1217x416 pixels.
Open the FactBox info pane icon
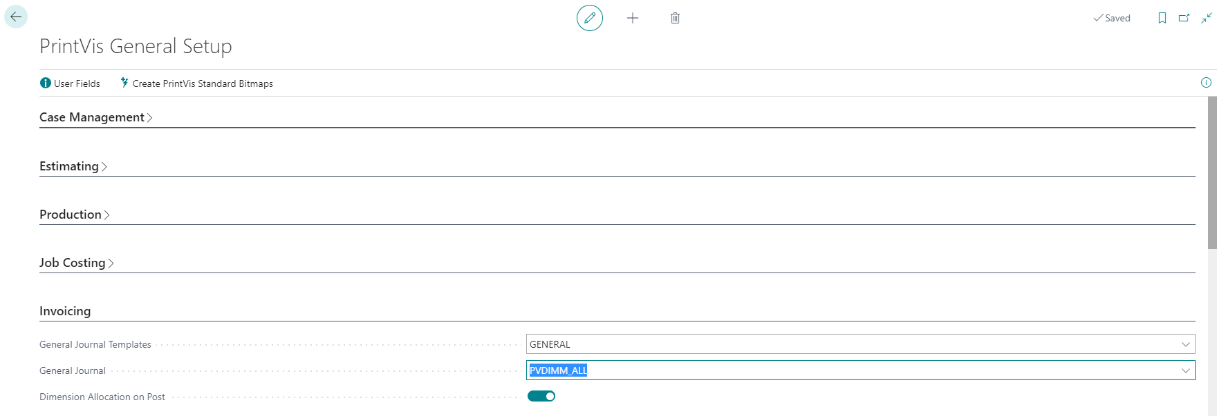[x=1206, y=83]
